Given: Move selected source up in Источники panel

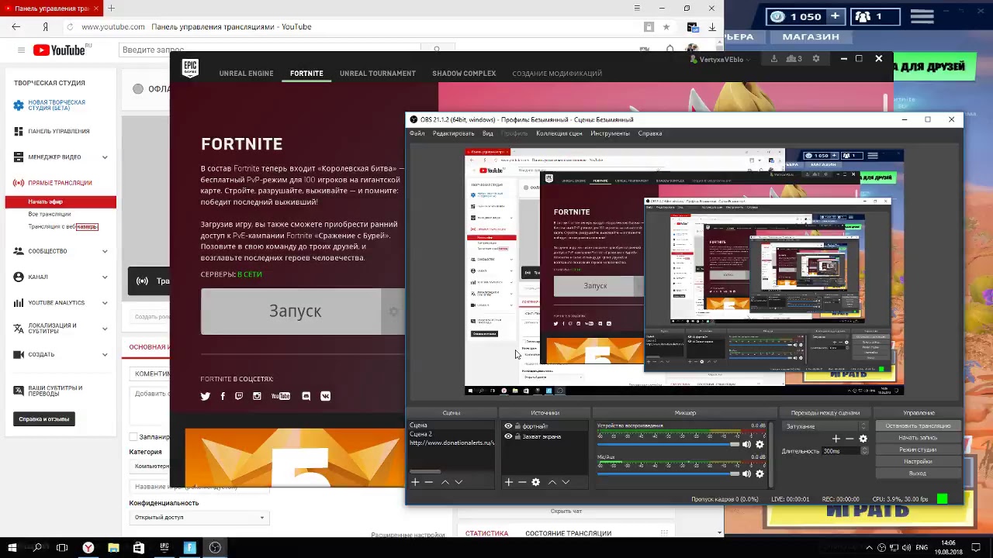Looking at the screenshot, I should coord(552,482).
